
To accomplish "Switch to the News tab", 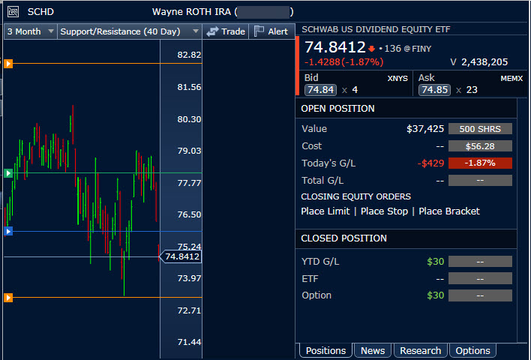I will [x=373, y=350].
